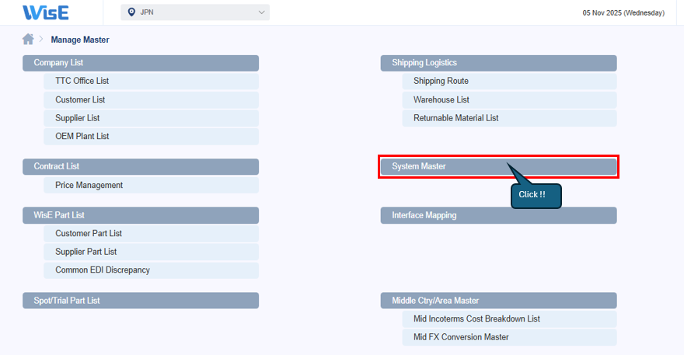
Task: Open the JPN region dropdown
Action: (195, 12)
